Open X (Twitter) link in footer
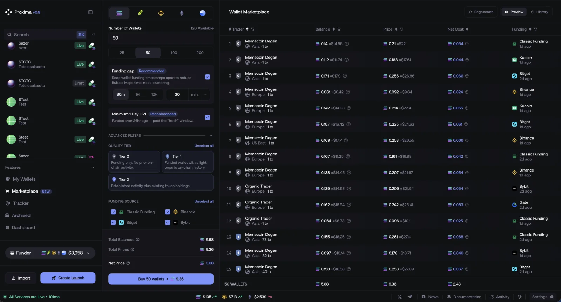 coord(399,297)
